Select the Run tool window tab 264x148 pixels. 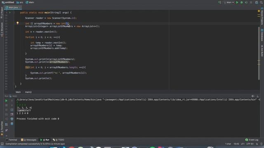(45, 140)
